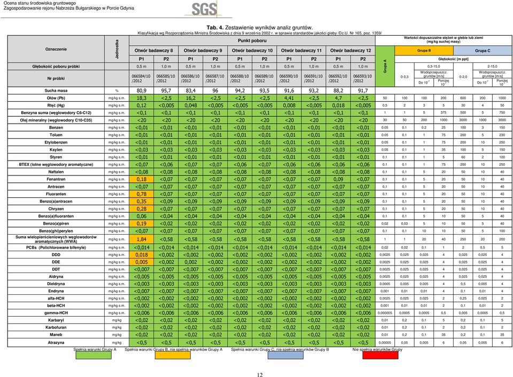
Task: Click the Rtęć (Hg) value 0,008
Action: (x=289, y=106)
